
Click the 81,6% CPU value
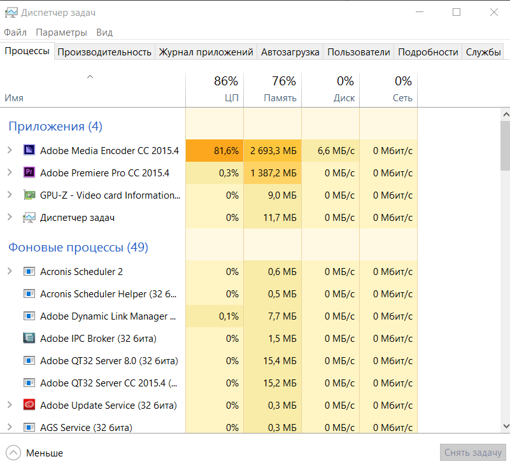pyautogui.click(x=227, y=151)
